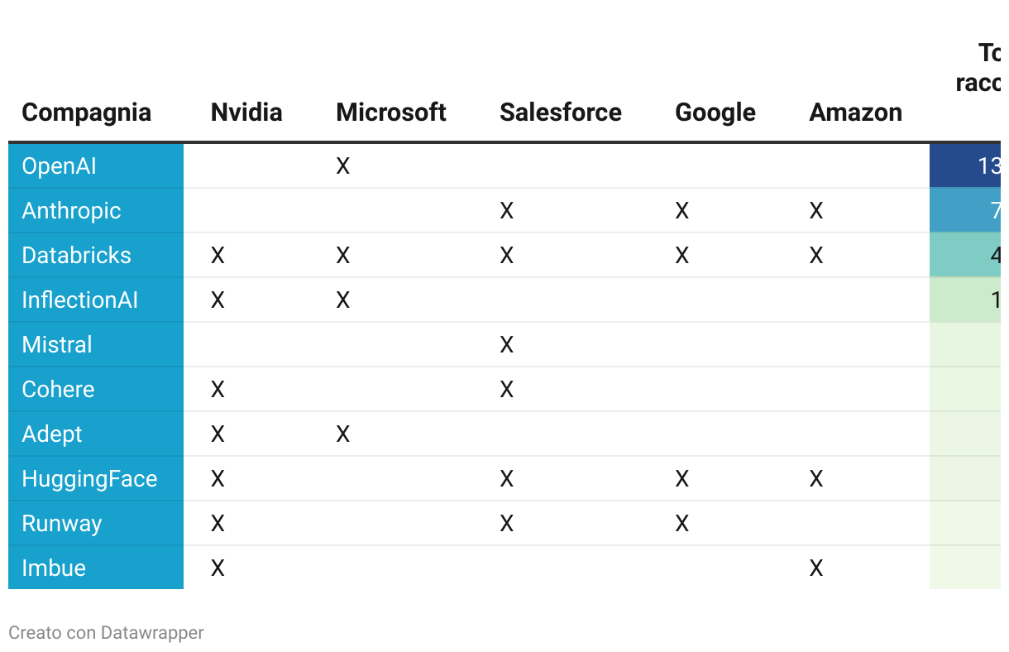Screen dimensions: 1009x652
Task: Select the Google column header
Action: (x=715, y=113)
